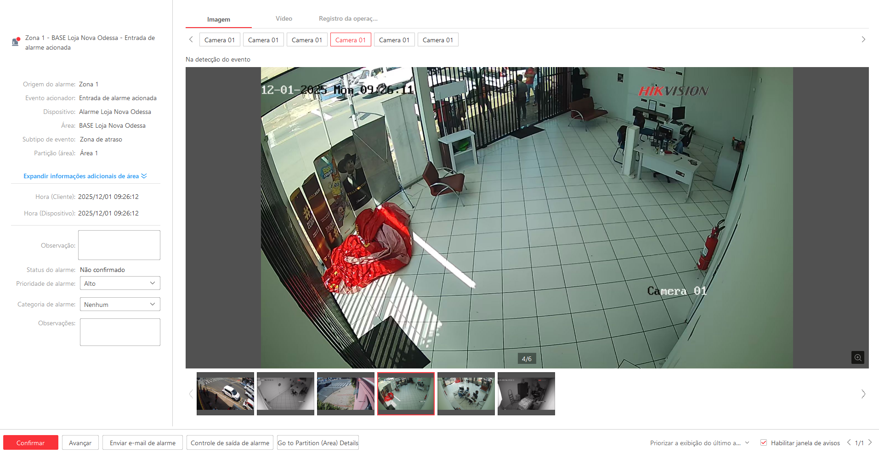
Task: Switch to the Vídeo tab
Action: pyautogui.click(x=284, y=19)
